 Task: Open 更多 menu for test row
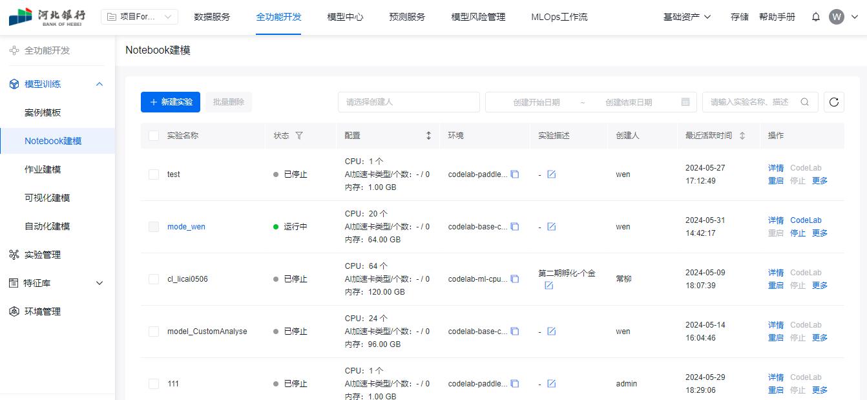[820, 181]
